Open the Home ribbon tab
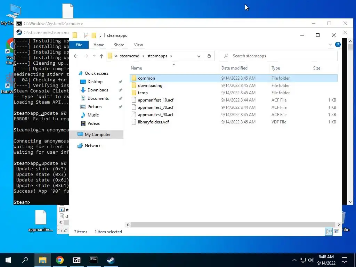The height and width of the screenshot is (267, 356). pyautogui.click(x=98, y=45)
